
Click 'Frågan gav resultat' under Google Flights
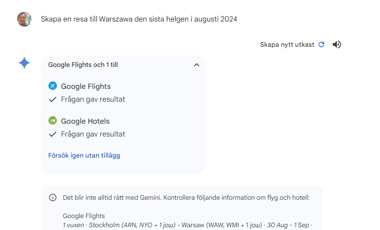pos(93,99)
